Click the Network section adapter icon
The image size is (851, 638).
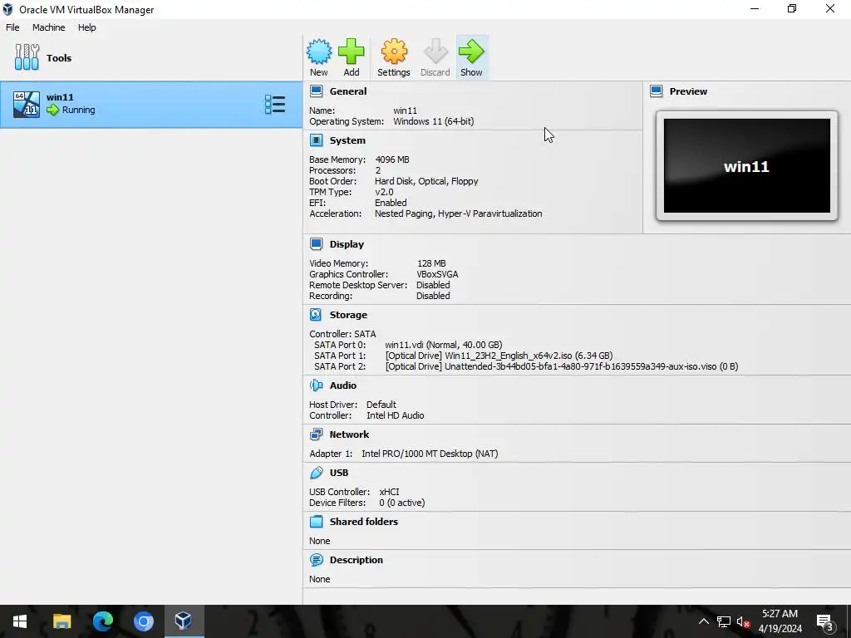tap(316, 434)
